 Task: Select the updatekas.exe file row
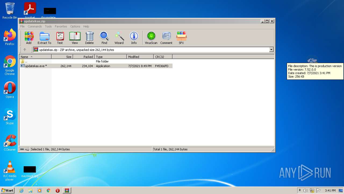click(96, 66)
